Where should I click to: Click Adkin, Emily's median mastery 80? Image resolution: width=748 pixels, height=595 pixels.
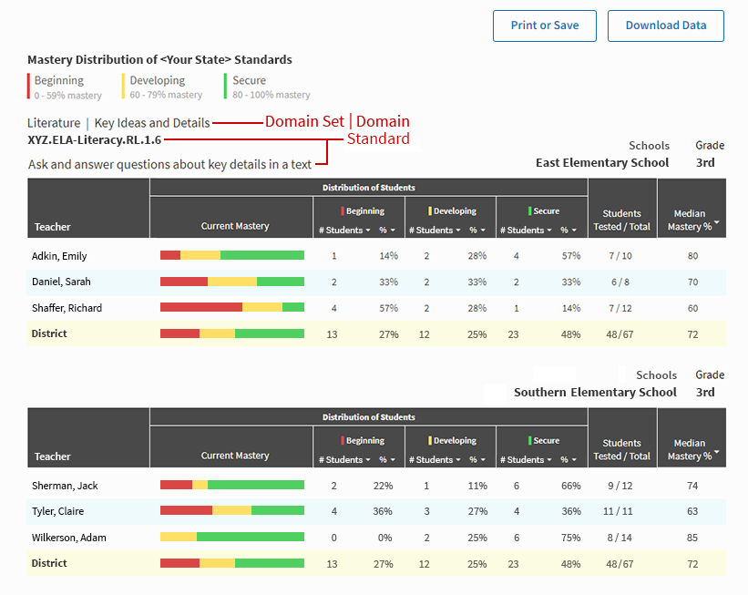tap(692, 256)
